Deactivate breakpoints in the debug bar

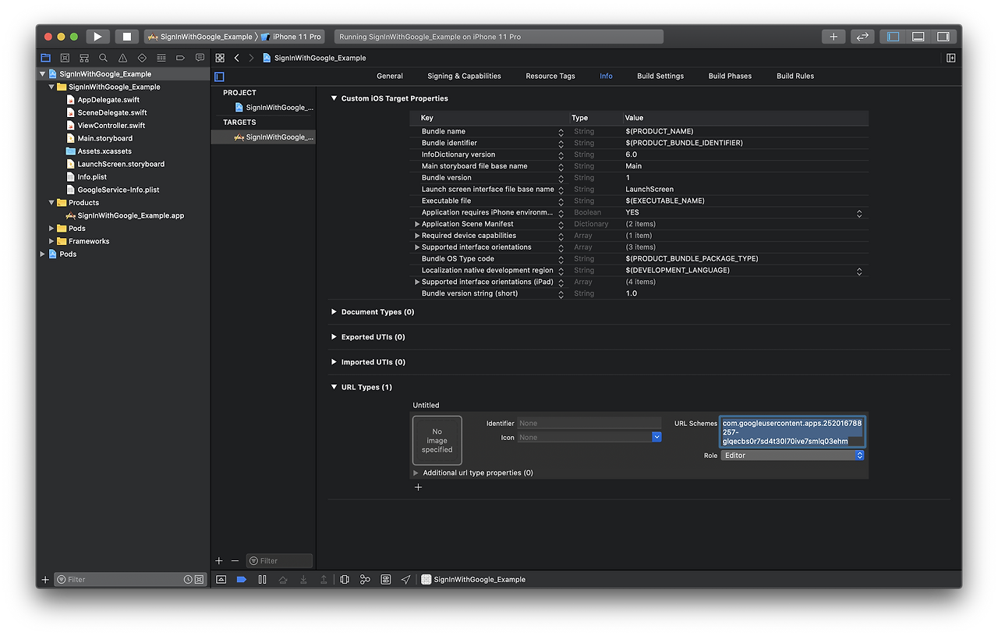point(241,579)
